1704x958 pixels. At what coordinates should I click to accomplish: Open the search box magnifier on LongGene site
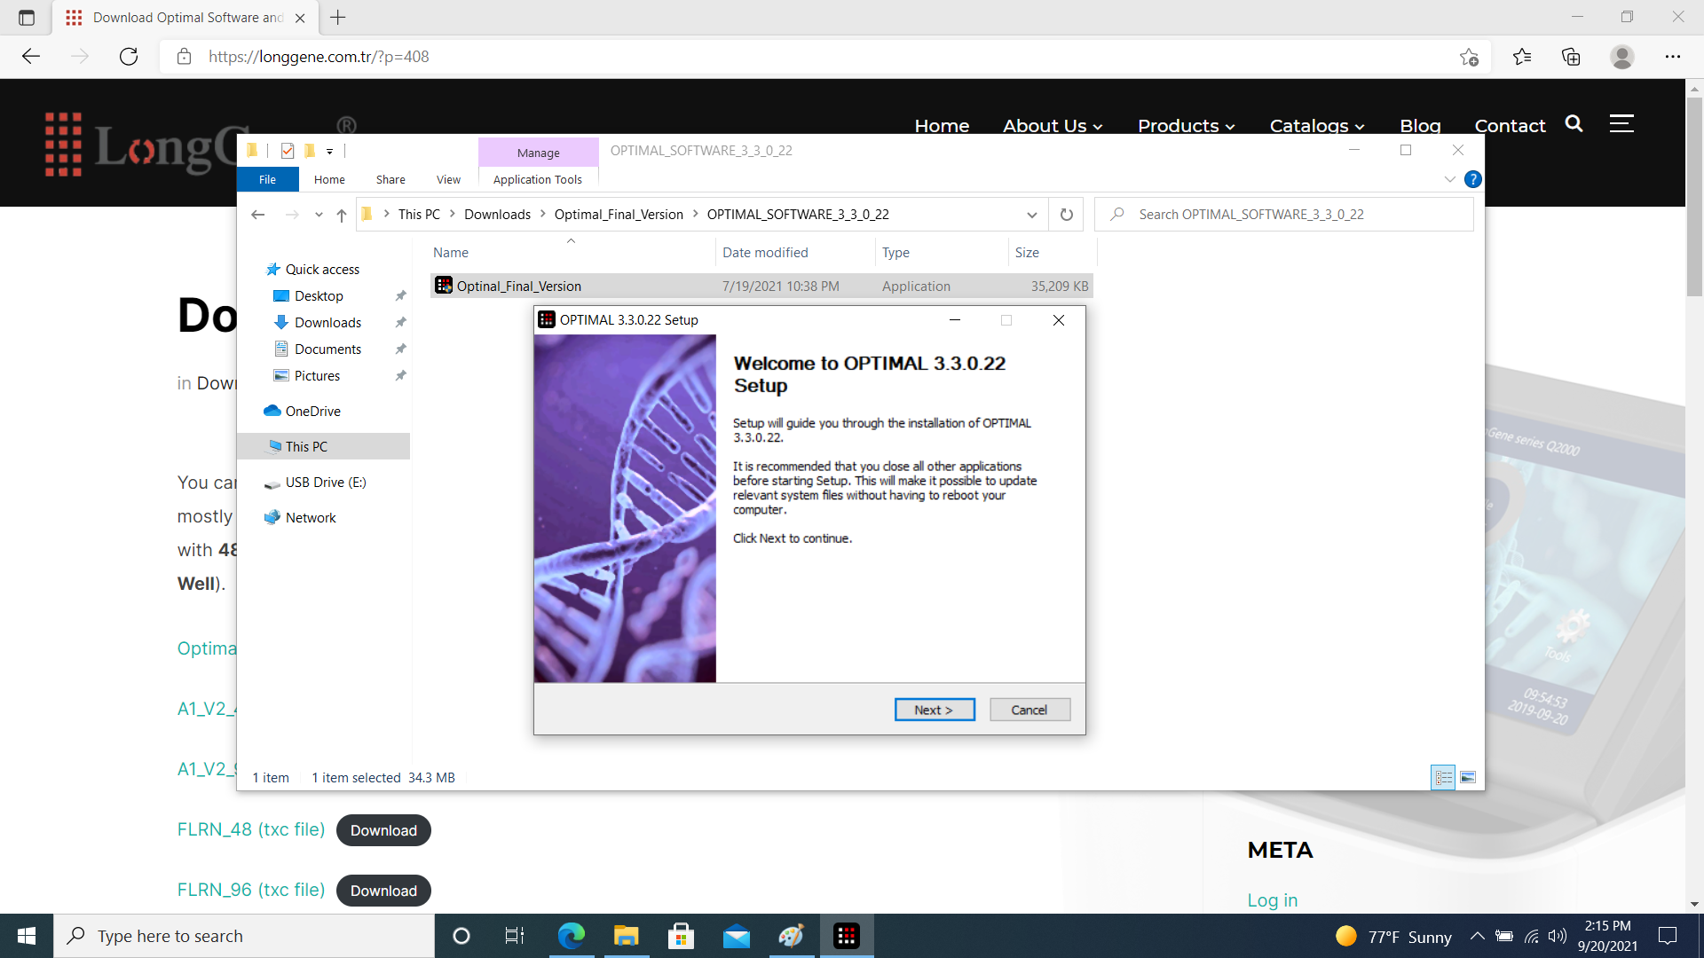1574,125
